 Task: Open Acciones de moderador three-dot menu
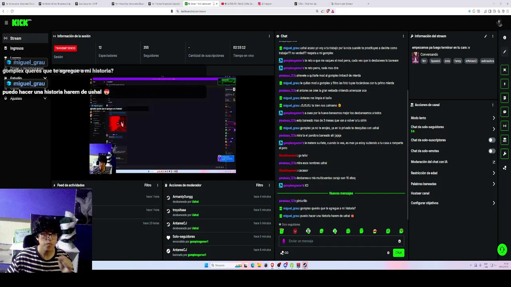click(x=269, y=185)
